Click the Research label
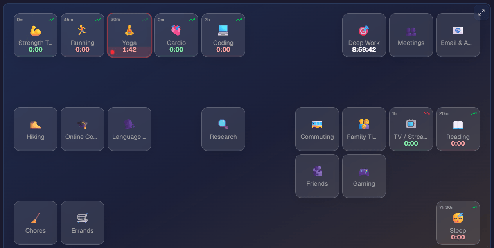This screenshot has height=248, width=494. pyautogui.click(x=223, y=137)
